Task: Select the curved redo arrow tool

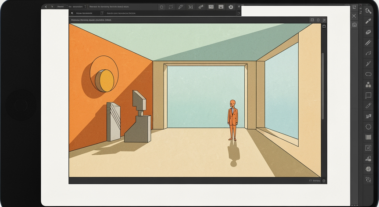Action: click(x=368, y=53)
